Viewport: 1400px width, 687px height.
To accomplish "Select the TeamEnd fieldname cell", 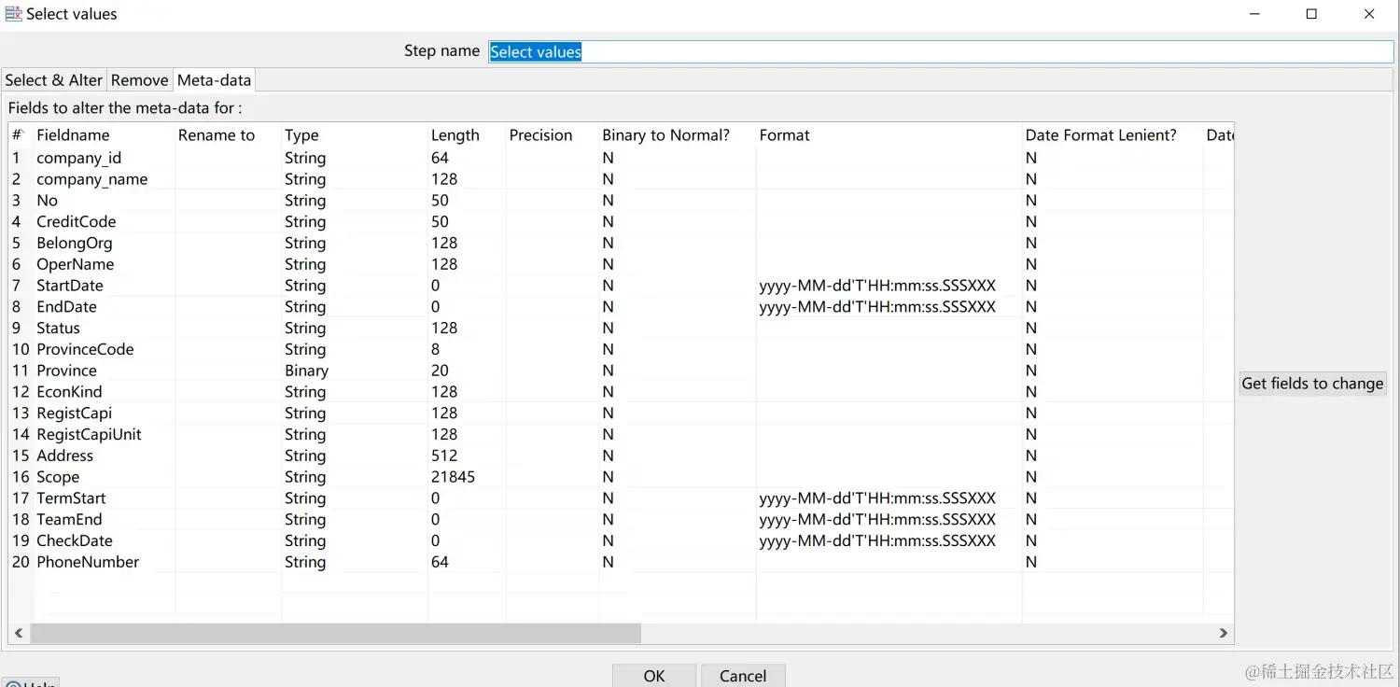I will 105,520.
